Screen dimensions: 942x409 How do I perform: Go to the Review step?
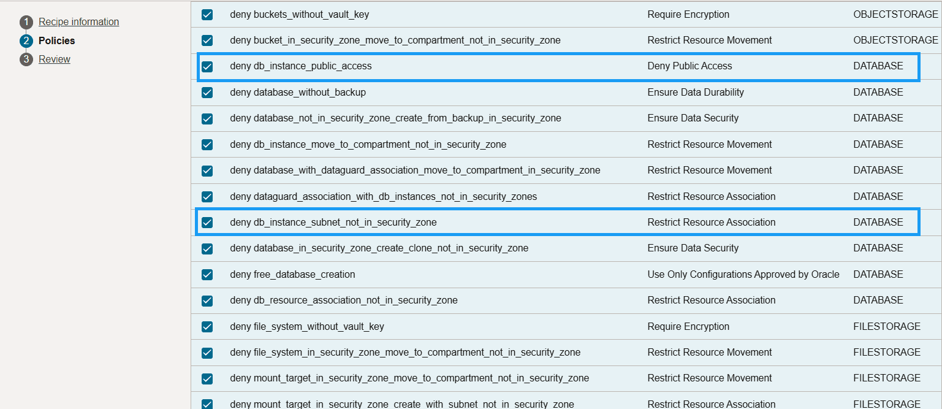pos(54,59)
